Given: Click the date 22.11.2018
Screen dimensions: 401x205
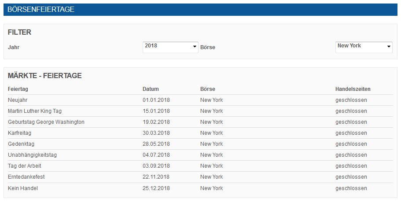Looking at the screenshot, I should pyautogui.click(x=156, y=177).
